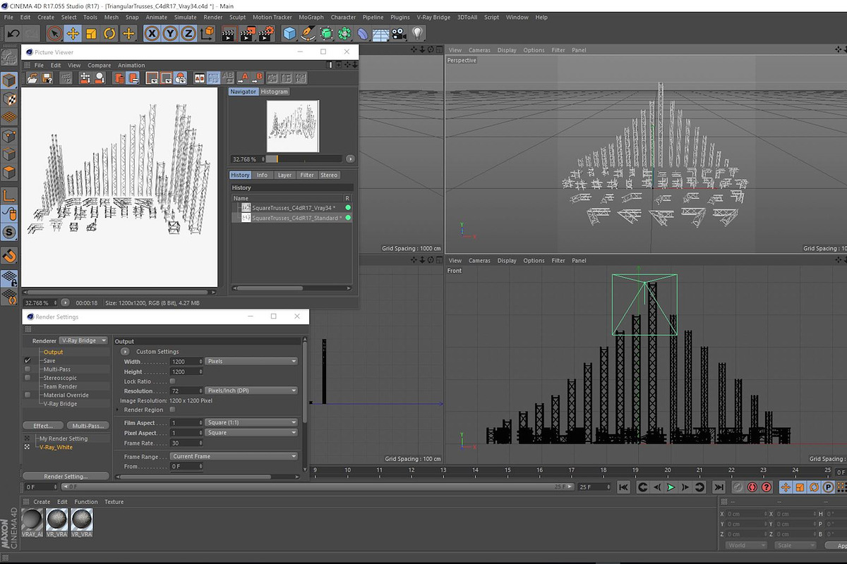Click Open icon in Picture Viewer toolbar

[x=33, y=78]
